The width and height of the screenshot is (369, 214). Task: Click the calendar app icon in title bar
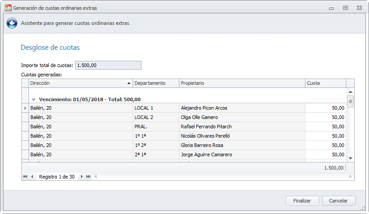click(8, 8)
